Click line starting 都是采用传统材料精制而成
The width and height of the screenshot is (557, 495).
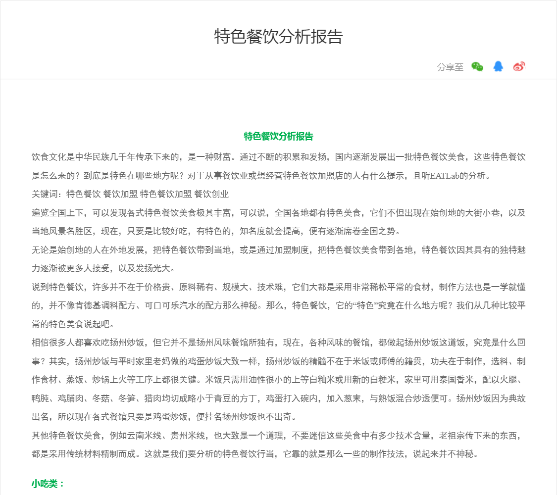[x=256, y=454]
